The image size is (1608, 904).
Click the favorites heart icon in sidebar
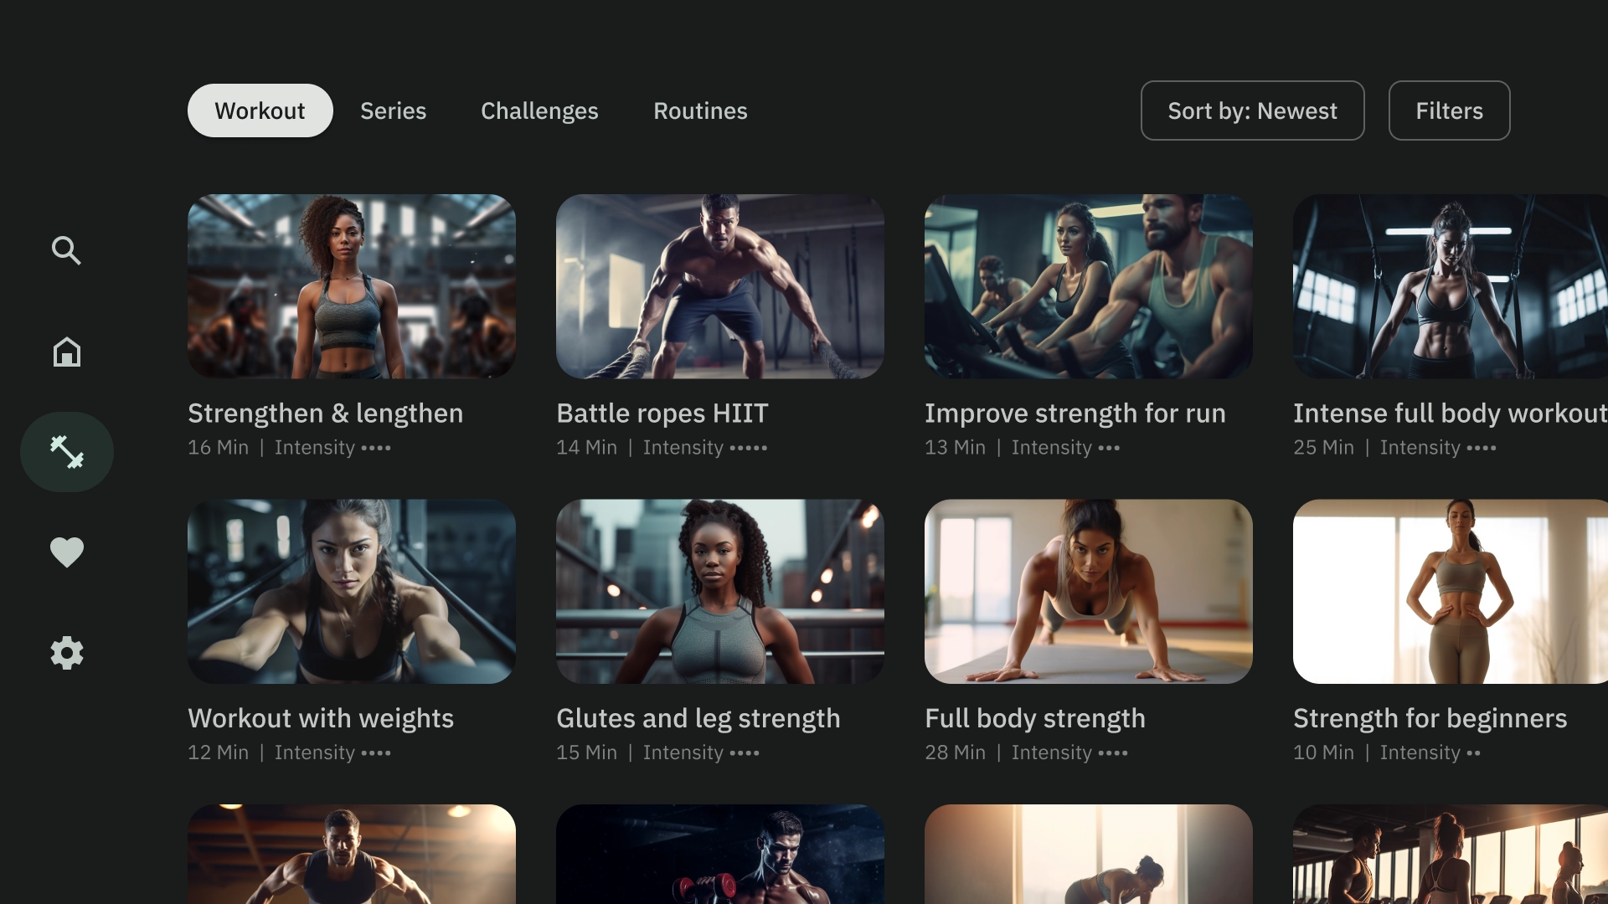(66, 552)
